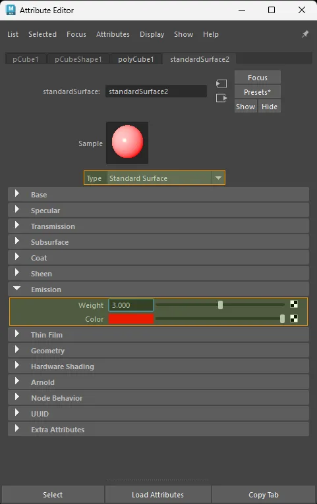
Task: Click the Maya logo in title bar
Action: coord(11,10)
